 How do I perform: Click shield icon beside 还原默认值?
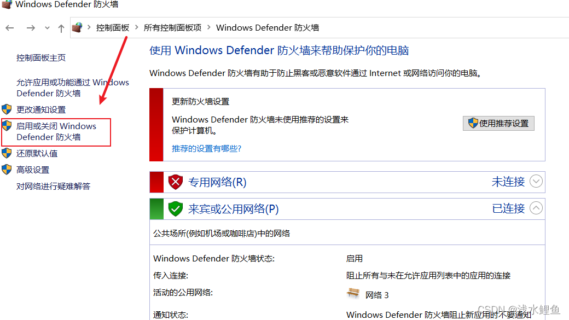tap(7, 153)
